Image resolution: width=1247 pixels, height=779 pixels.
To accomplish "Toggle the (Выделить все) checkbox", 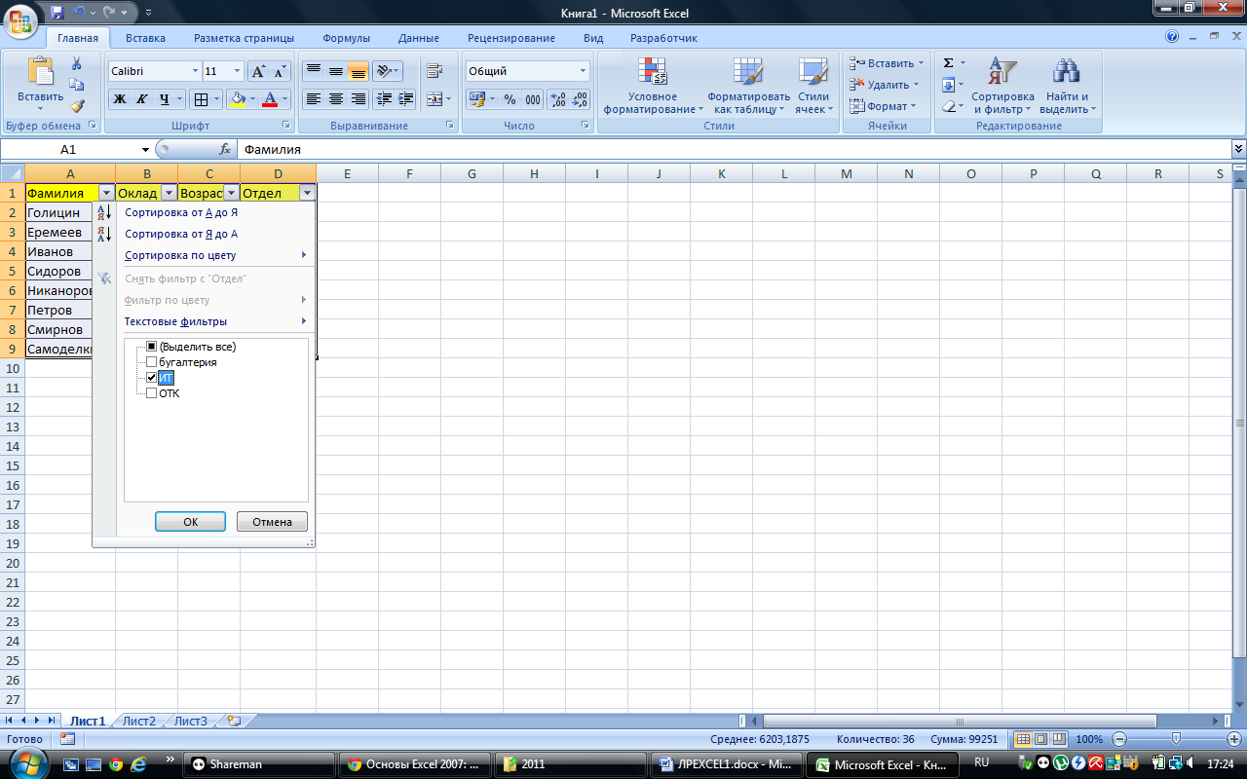I will (151, 347).
